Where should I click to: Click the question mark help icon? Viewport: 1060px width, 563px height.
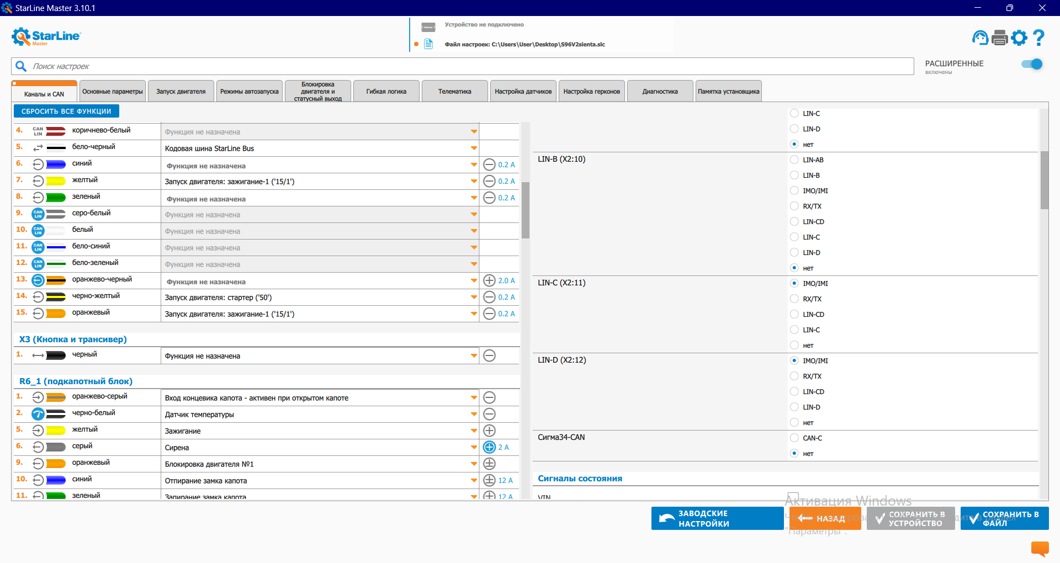(x=1038, y=38)
